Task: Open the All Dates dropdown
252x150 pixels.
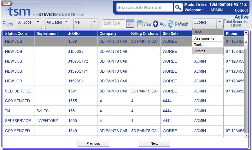Action: pos(58,23)
